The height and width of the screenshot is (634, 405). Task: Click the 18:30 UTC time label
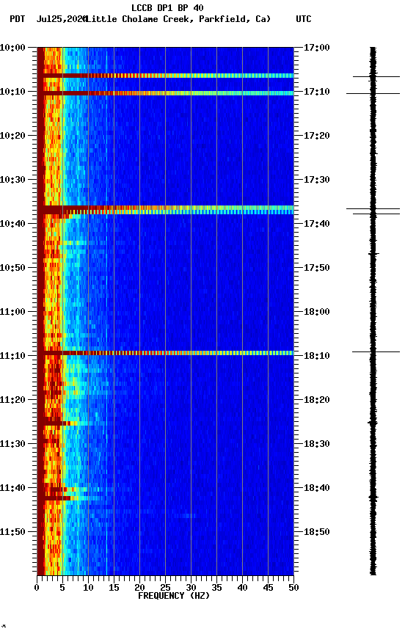tap(317, 444)
